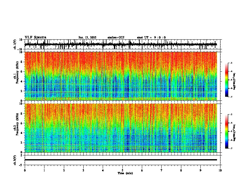Click the 5 tick on ch.3(V) axis
Image resolution: width=248 pixels, height=191 pixels.
tap(22, 155)
